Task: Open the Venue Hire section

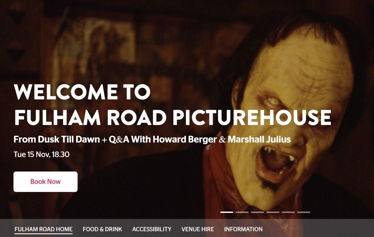Action: pyautogui.click(x=198, y=229)
